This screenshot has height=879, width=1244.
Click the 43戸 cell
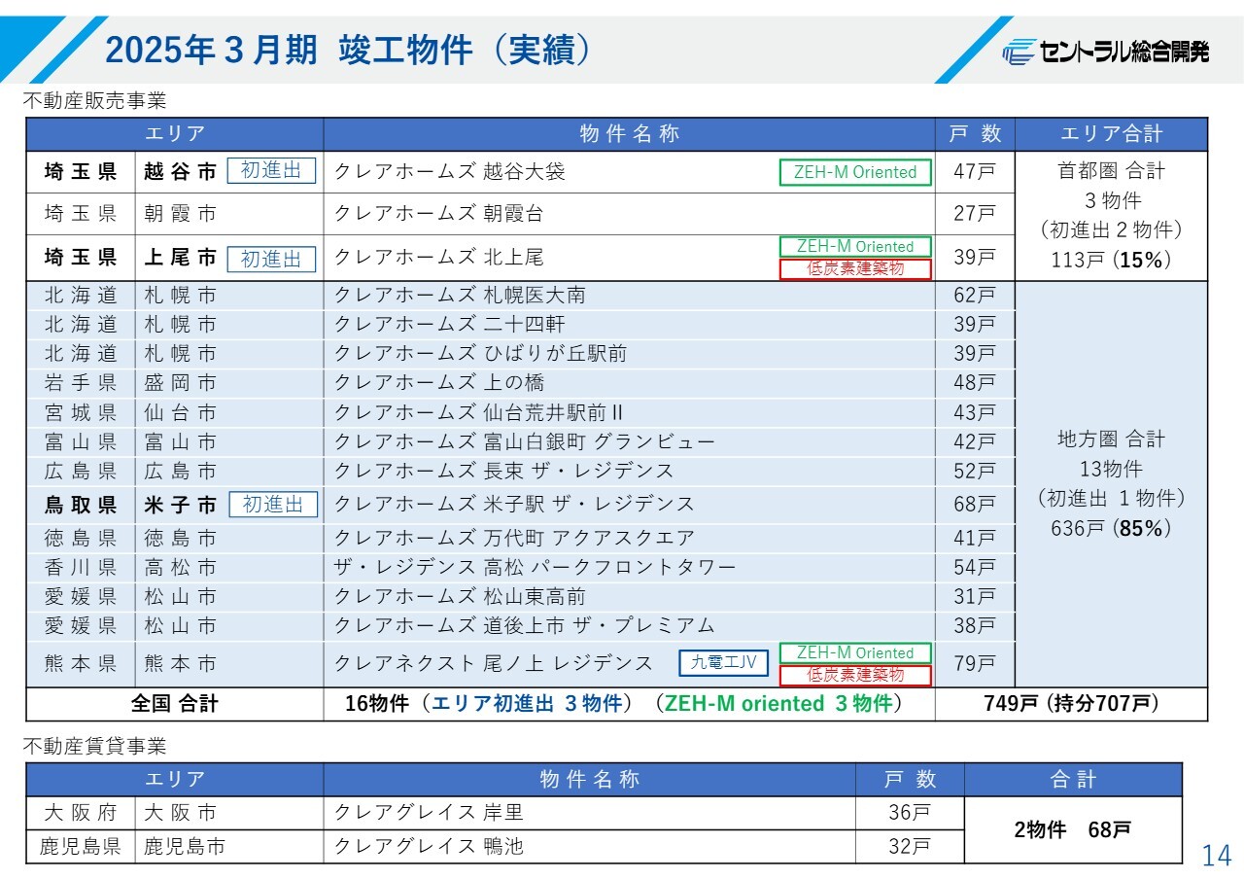pyautogui.click(x=975, y=413)
